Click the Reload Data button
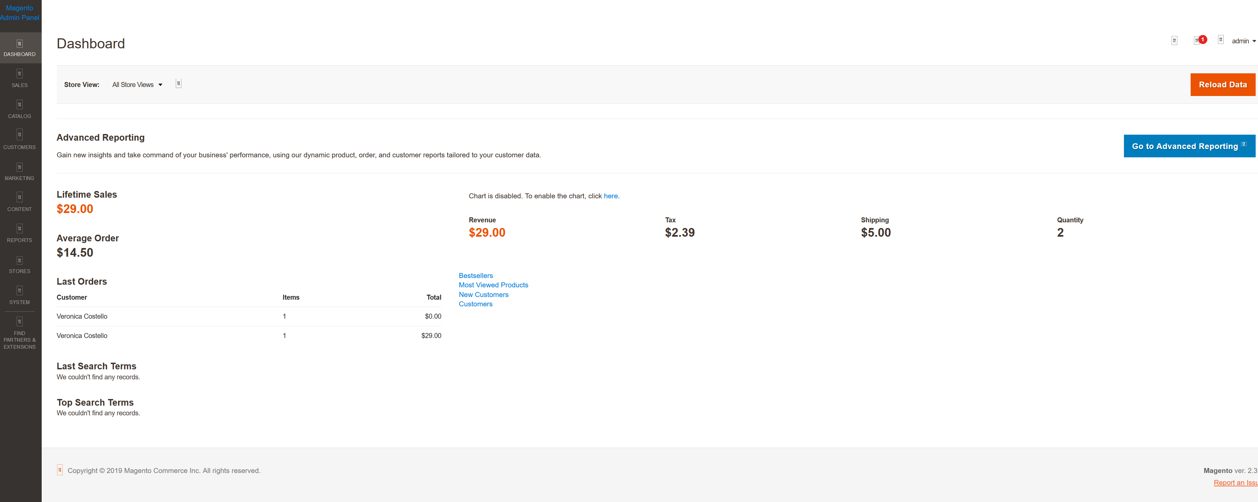The width and height of the screenshot is (1258, 502). click(x=1222, y=84)
